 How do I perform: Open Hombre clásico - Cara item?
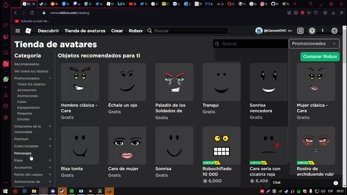pos(80,91)
